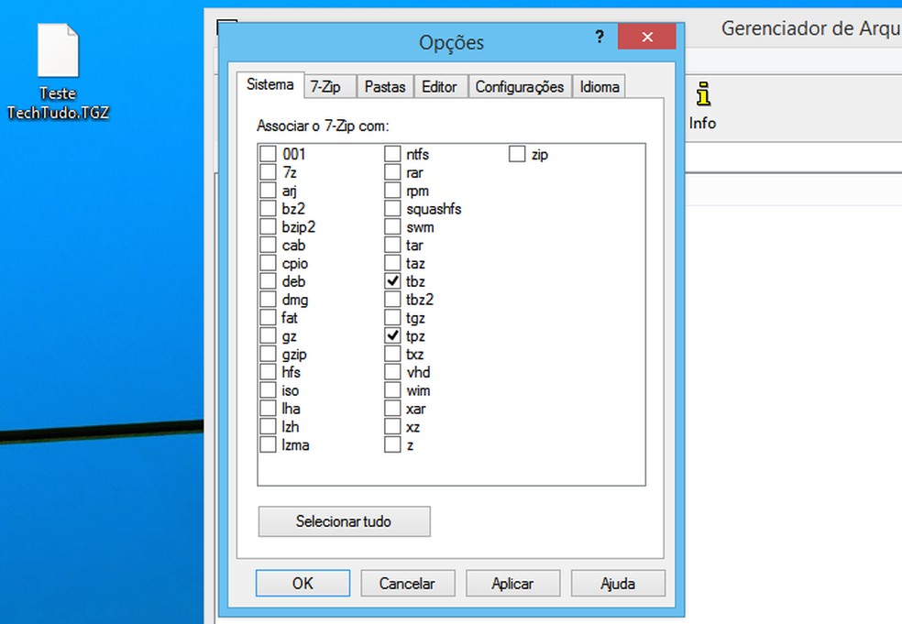
Task: Switch to the Sistema tab
Action: tap(269, 84)
